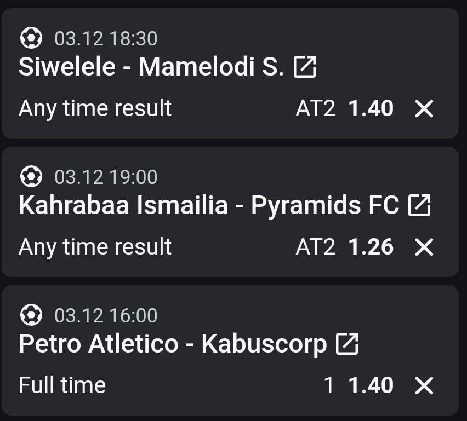Remove Petro Atletico - Kabuscorp selection
This screenshot has width=467, height=421.
(424, 386)
